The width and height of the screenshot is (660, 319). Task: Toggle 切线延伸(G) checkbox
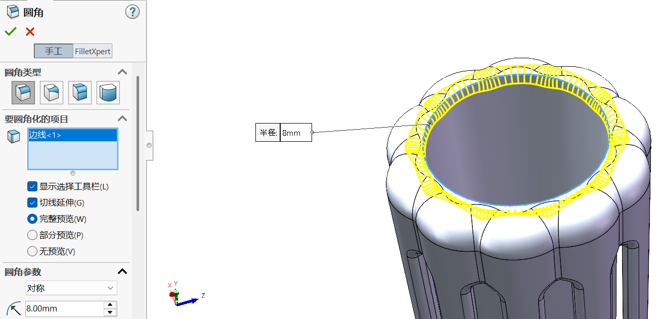[32, 203]
